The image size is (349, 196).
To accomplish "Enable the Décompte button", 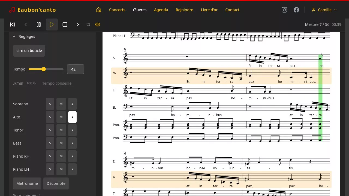I will point(56,183).
